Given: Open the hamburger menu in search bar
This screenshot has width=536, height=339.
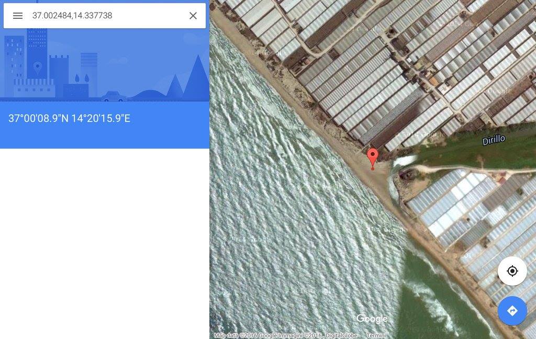Looking at the screenshot, I should point(18,16).
